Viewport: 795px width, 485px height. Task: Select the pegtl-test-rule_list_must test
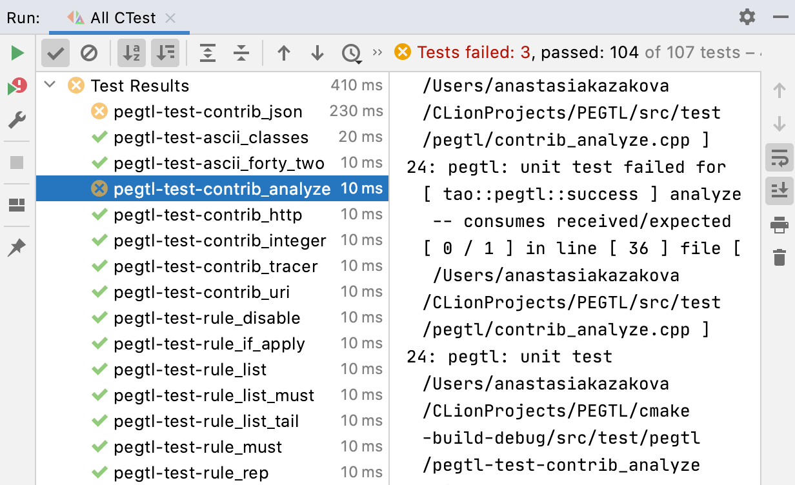[214, 395]
